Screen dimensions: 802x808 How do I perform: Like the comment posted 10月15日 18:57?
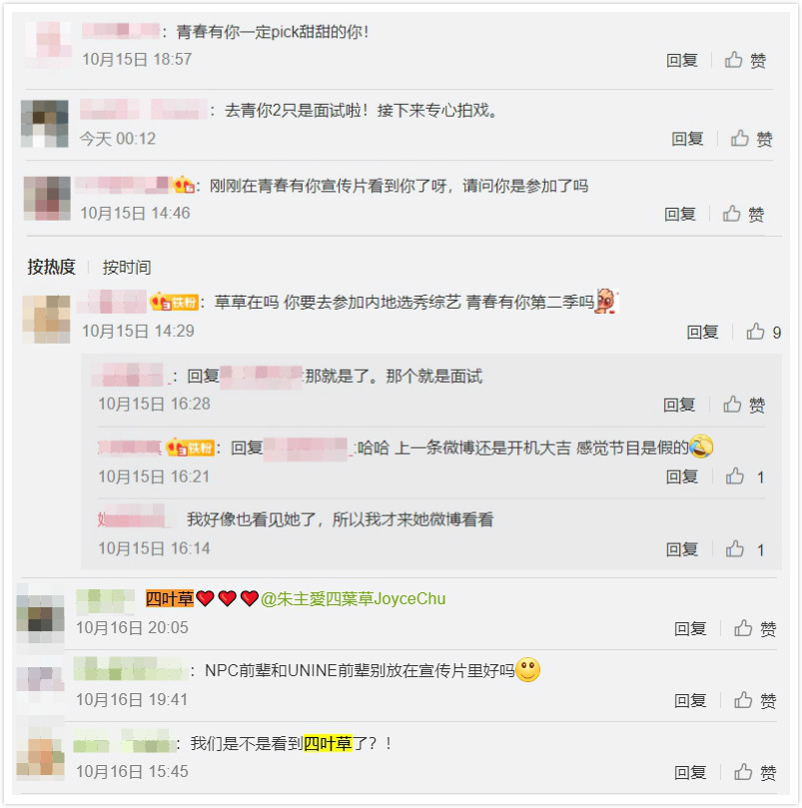pyautogui.click(x=745, y=60)
